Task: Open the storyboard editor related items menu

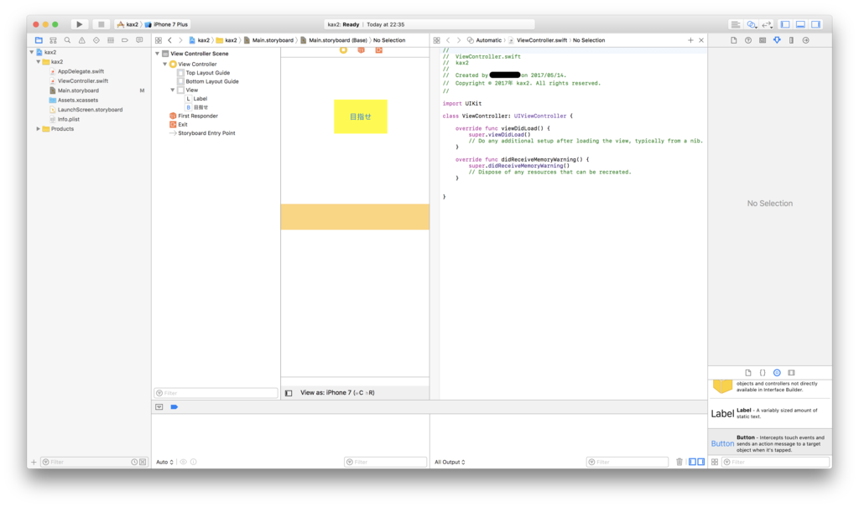Action: (x=159, y=40)
